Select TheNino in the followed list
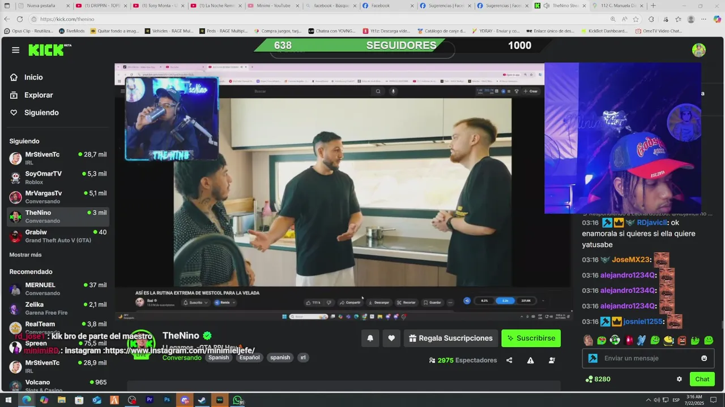725x407 pixels. point(58,216)
